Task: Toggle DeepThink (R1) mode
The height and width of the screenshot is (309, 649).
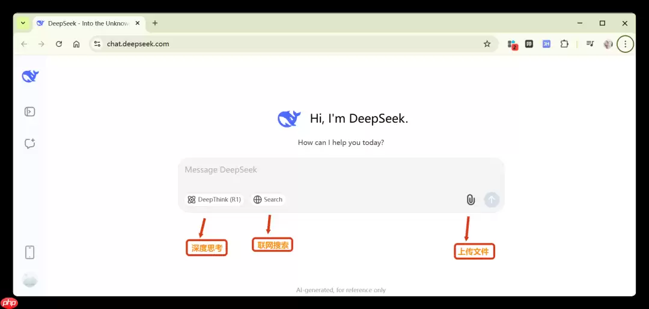Action: coord(214,200)
